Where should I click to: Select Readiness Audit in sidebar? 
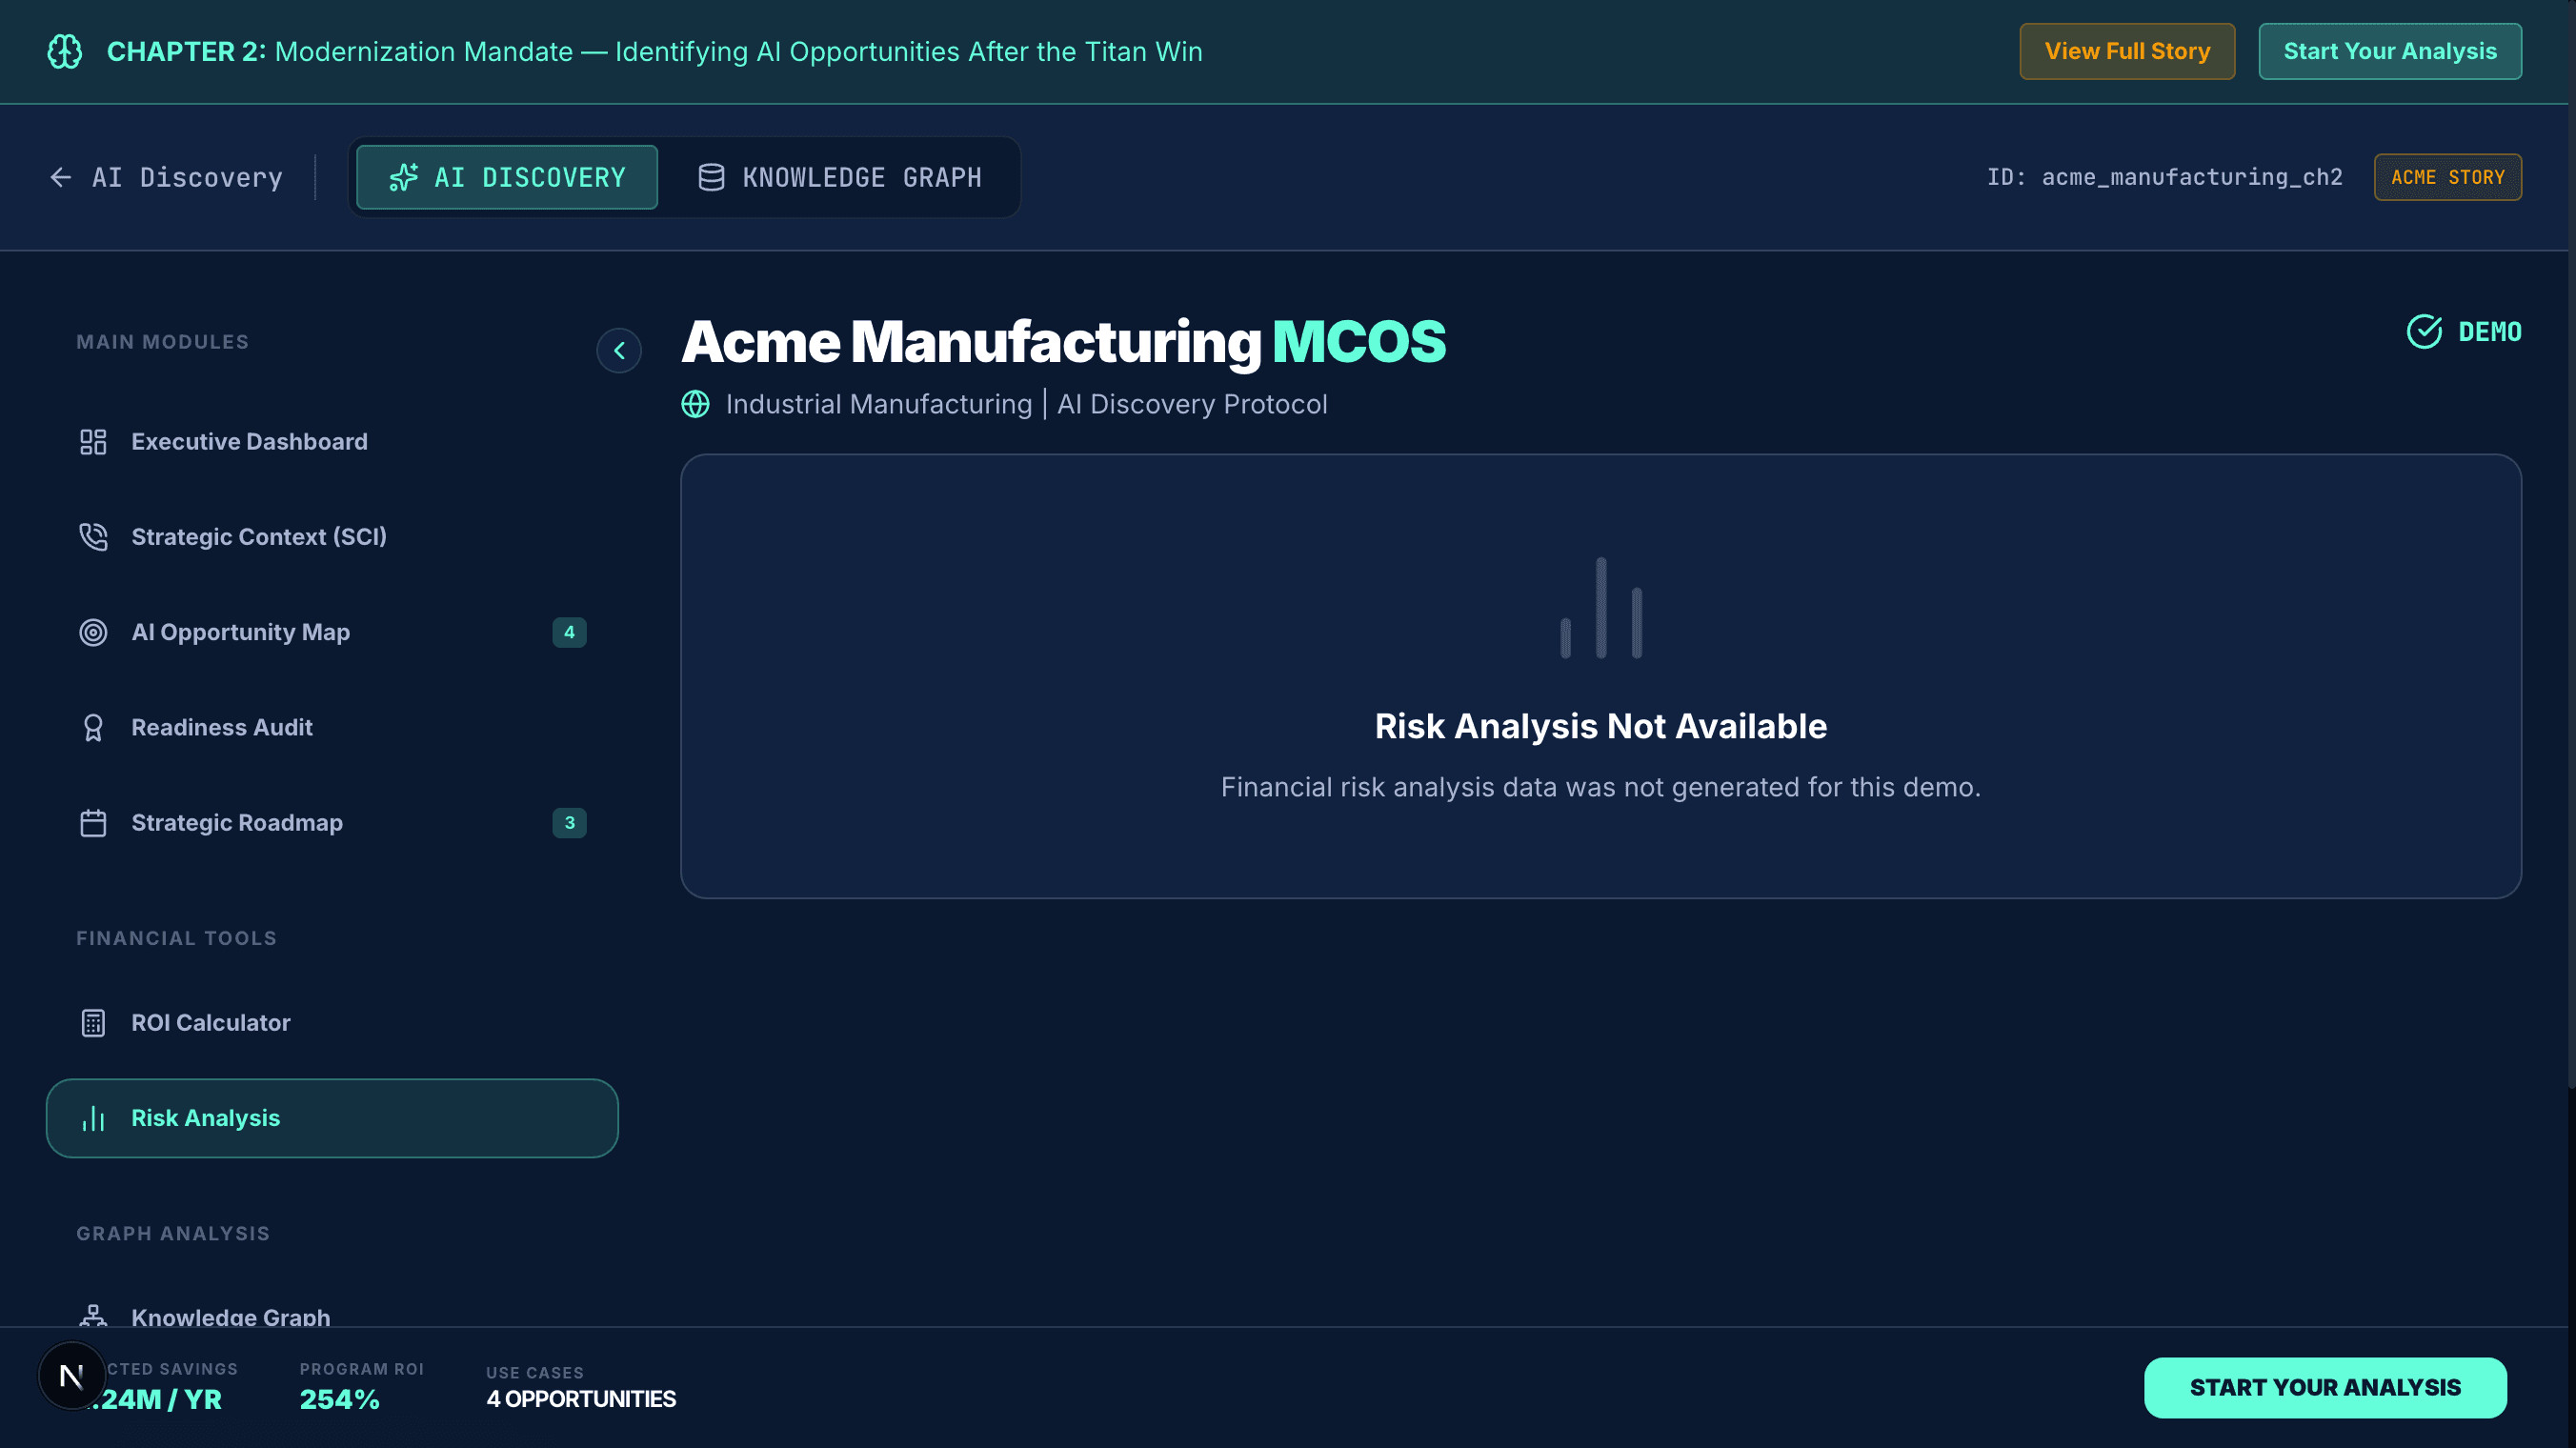tap(332, 727)
